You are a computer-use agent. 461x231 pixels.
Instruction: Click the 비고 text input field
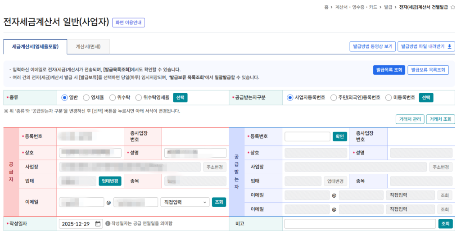coord(360,224)
